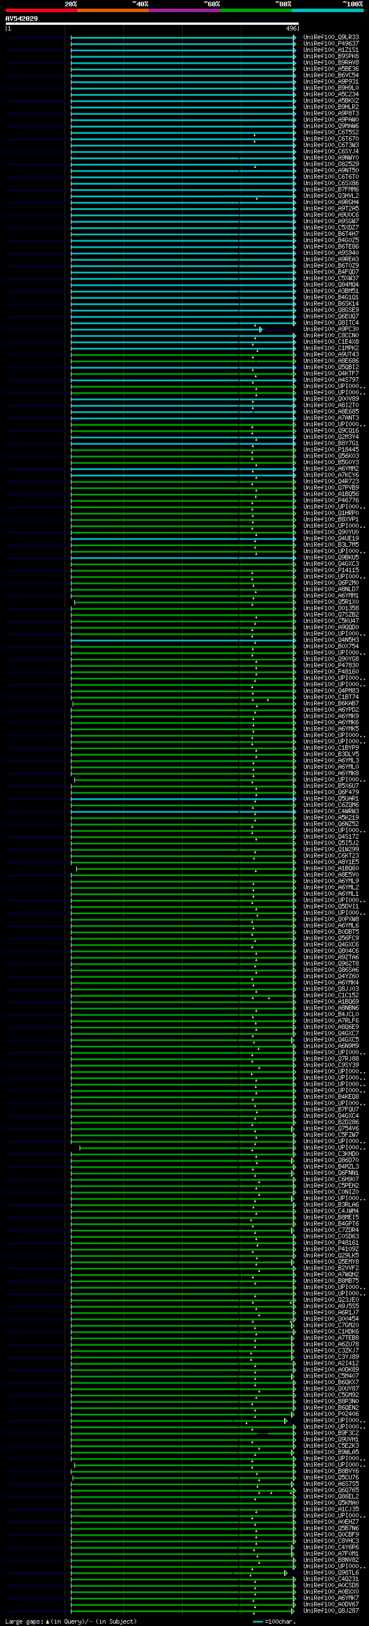Select label UniRef100_A5C234
Viewport: 369px width, 1626px height.
[x=330, y=94]
